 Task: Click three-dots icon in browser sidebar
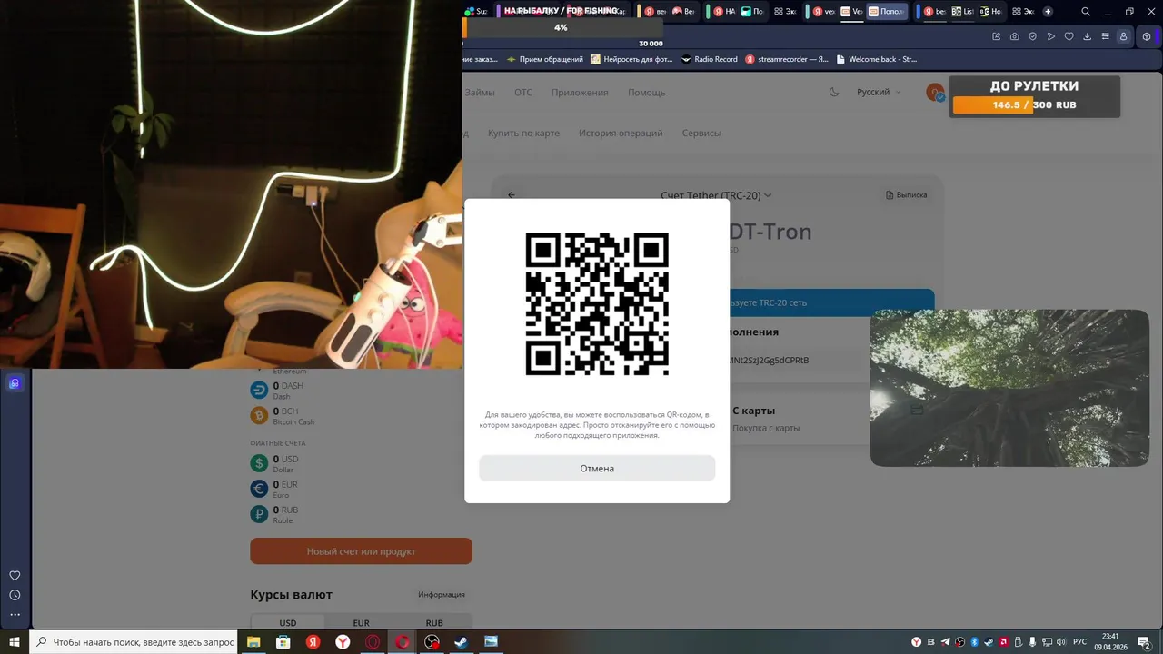coord(15,615)
